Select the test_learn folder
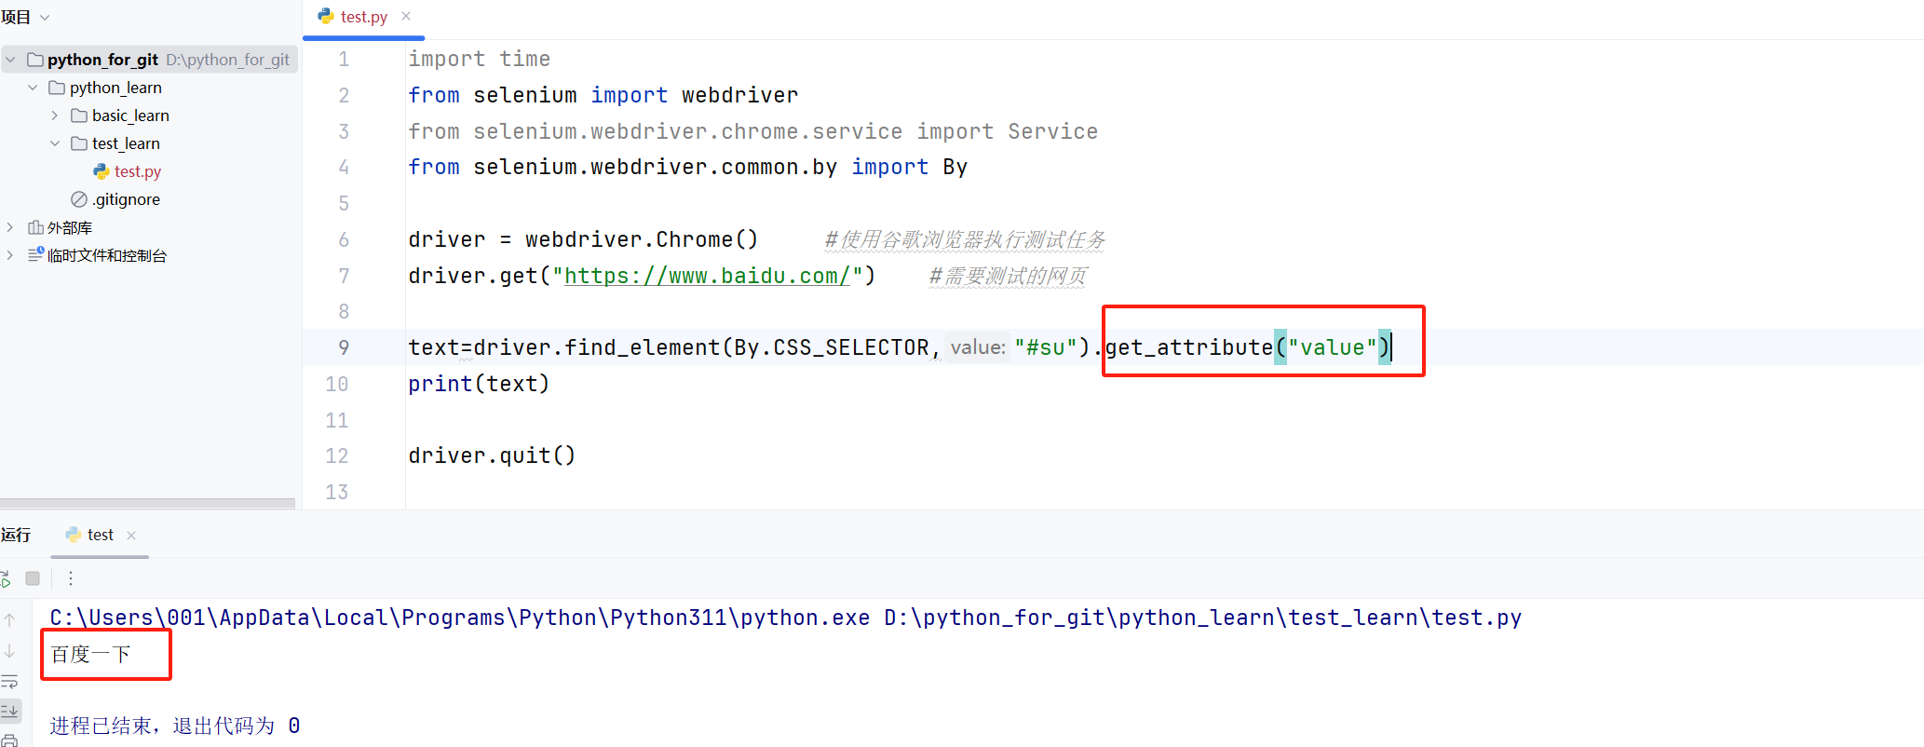Image resolution: width=1924 pixels, height=747 pixels. click(126, 143)
